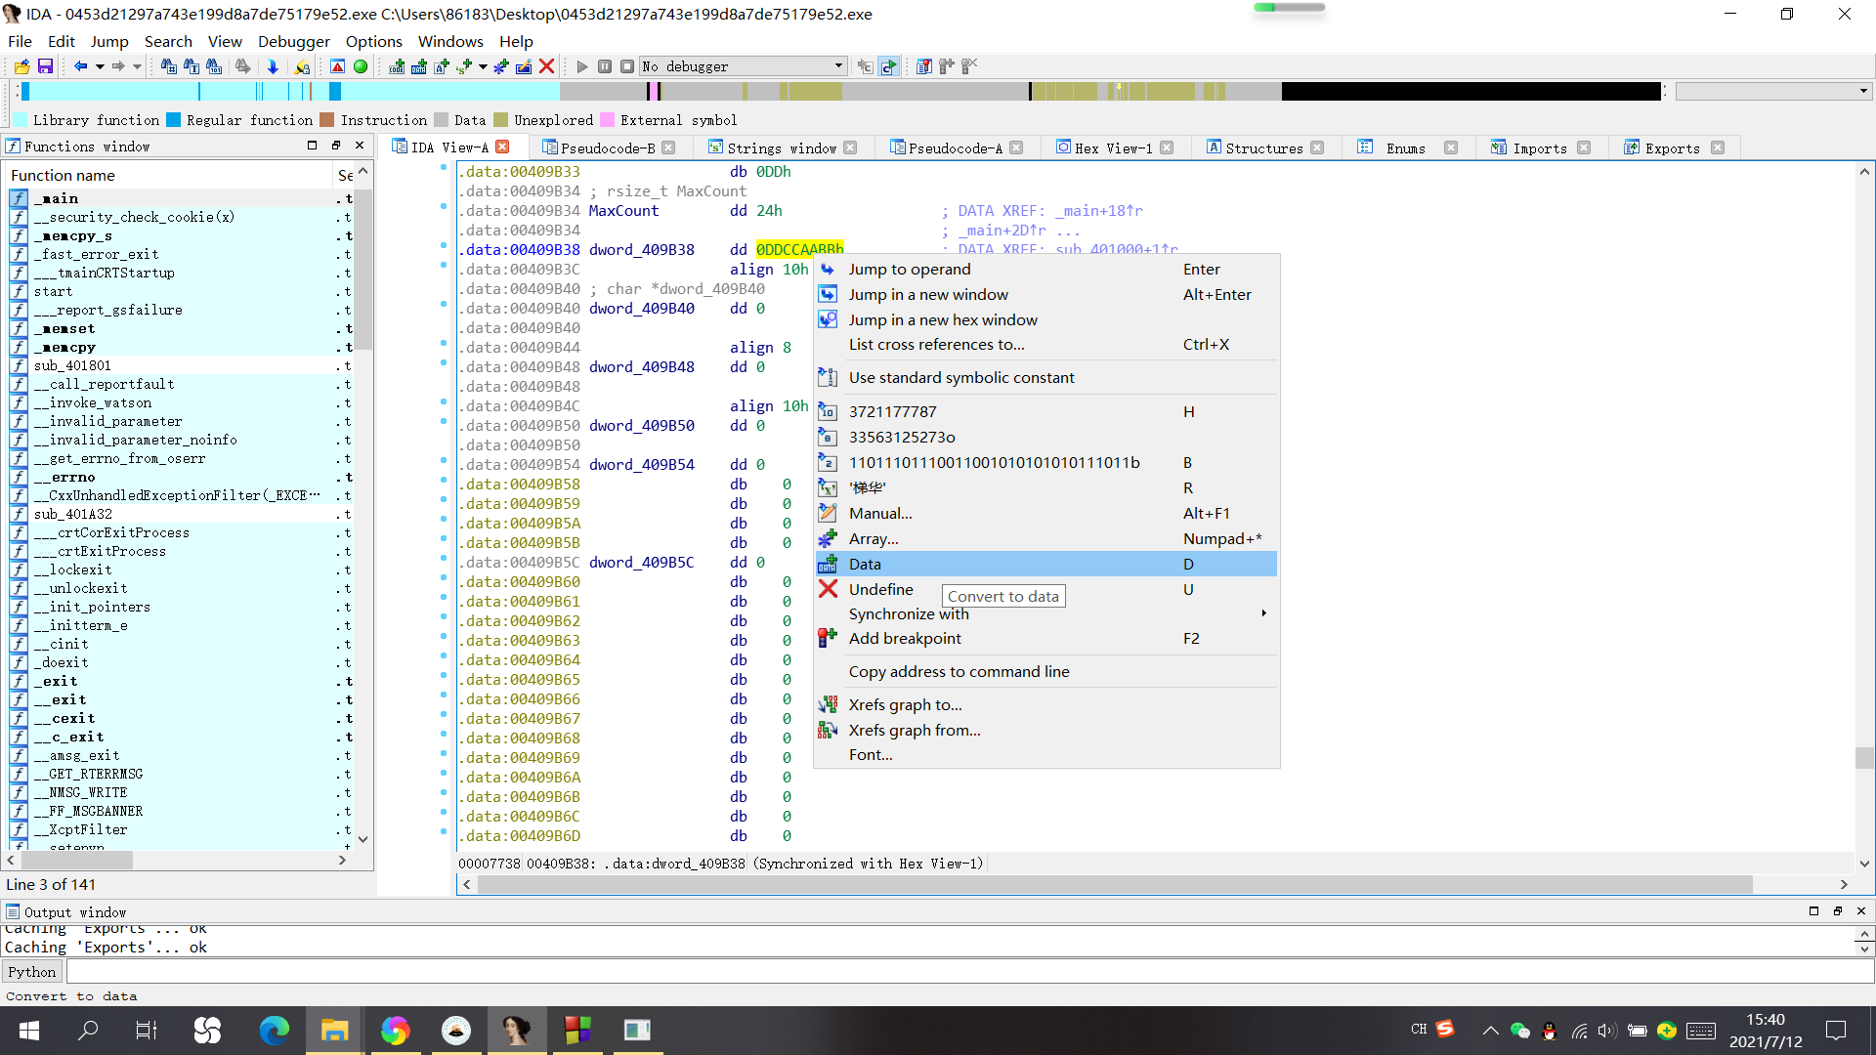Close the Pseudocode-B tab
The height and width of the screenshot is (1055, 1876).
(x=669, y=148)
